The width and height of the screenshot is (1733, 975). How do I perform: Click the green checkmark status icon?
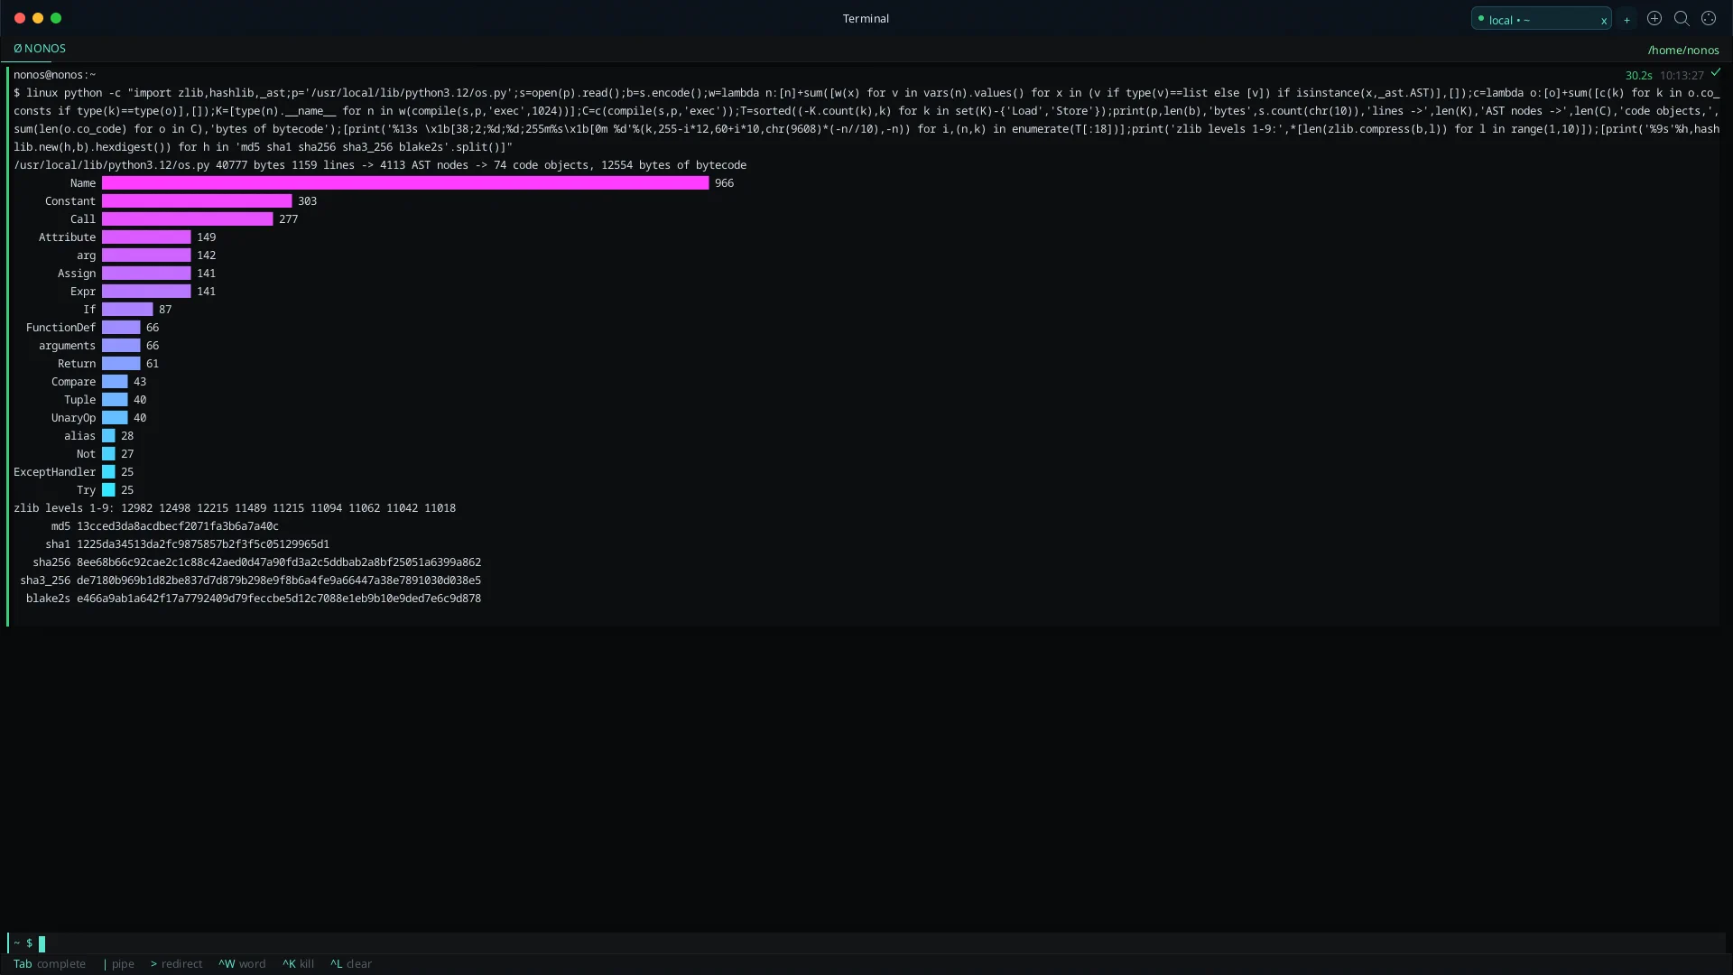tap(1715, 72)
